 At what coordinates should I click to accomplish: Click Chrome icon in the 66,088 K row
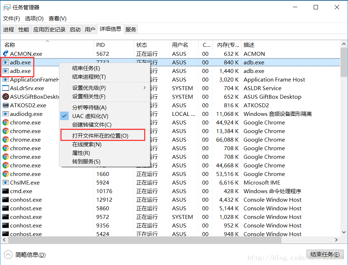6,139
